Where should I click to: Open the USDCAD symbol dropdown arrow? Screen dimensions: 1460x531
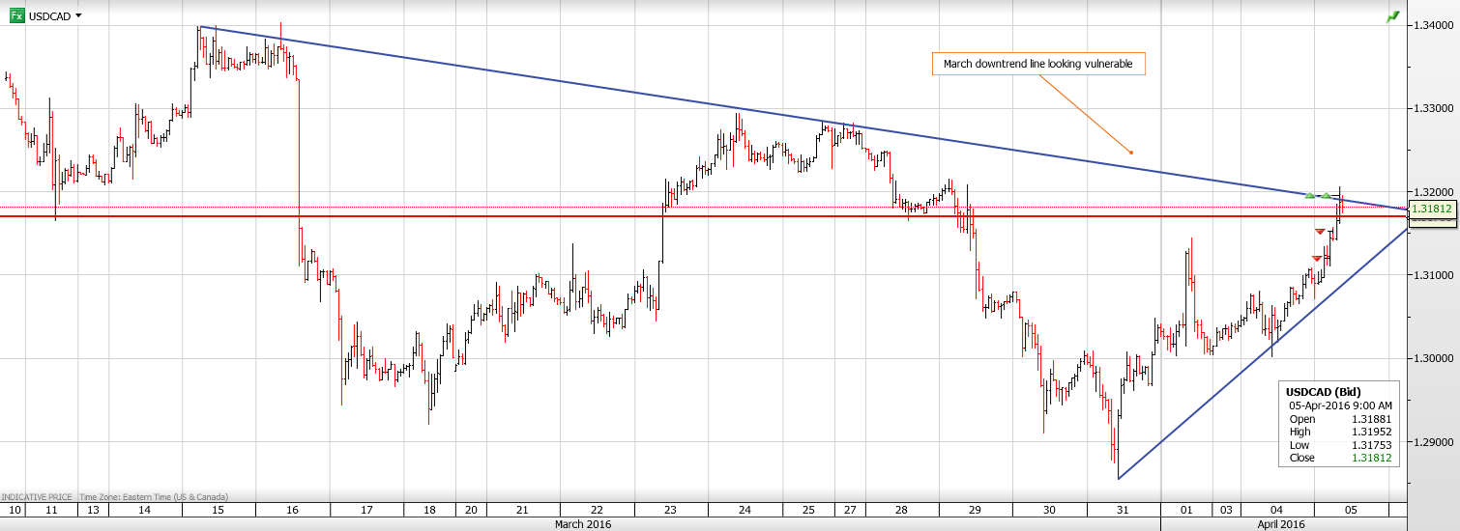[78, 16]
